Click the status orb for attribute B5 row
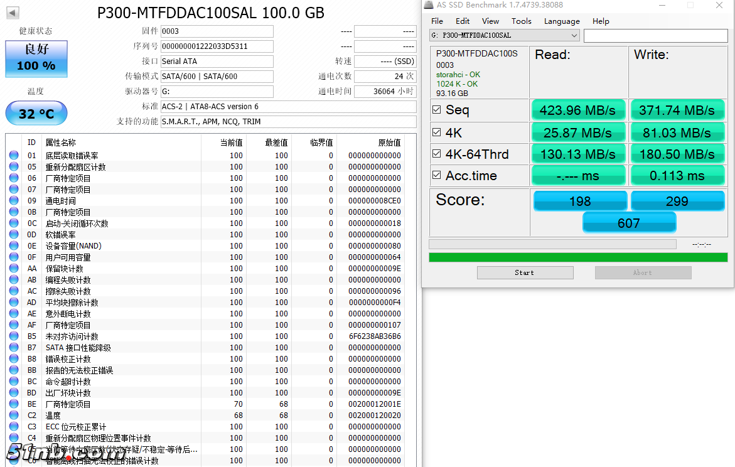Viewport: 735px width, 467px height. tap(14, 336)
